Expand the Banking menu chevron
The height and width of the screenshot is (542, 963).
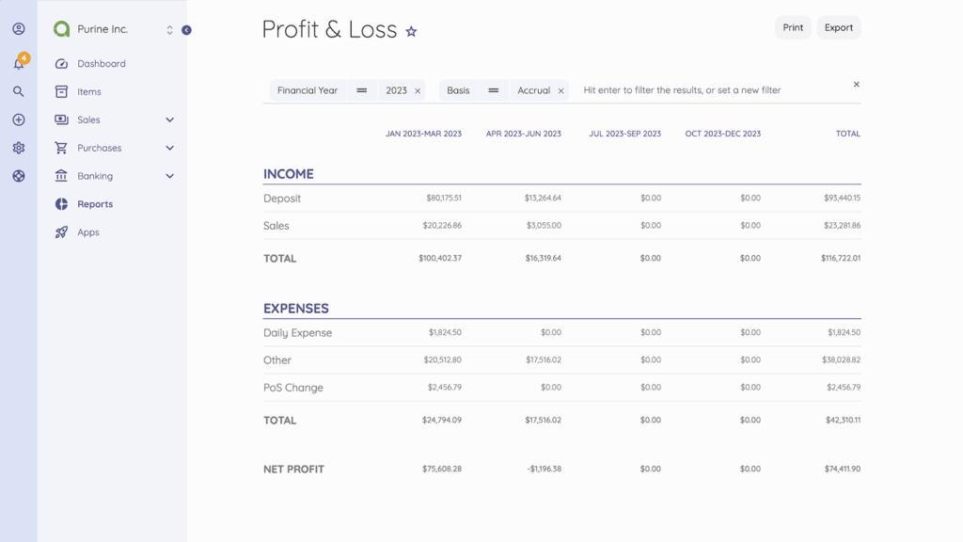click(x=170, y=176)
